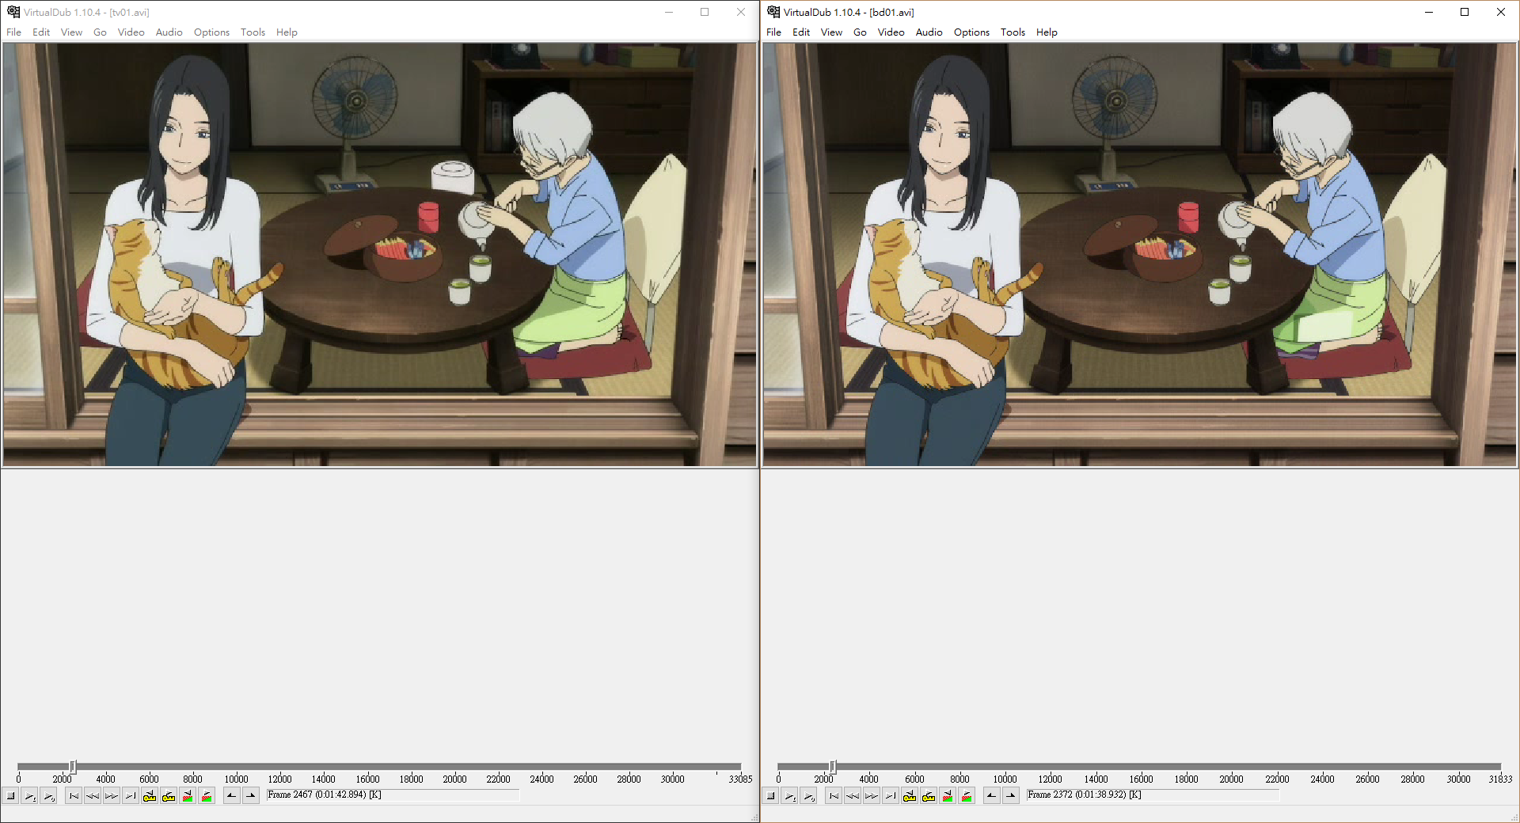The width and height of the screenshot is (1520, 823).
Task: Scan forward for scene change in tv01.avi
Action: pos(207,796)
